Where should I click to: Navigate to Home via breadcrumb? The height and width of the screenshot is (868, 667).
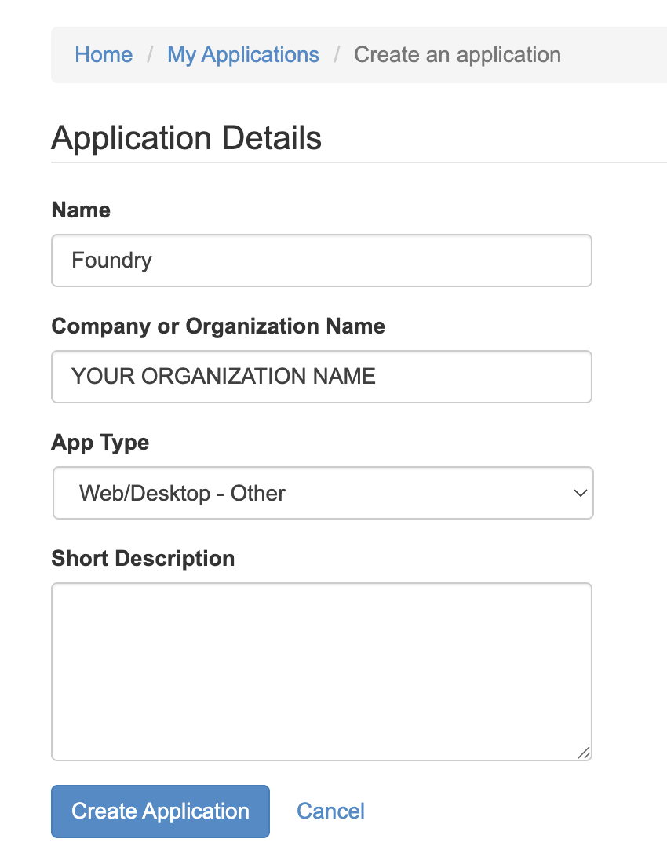[x=104, y=54]
